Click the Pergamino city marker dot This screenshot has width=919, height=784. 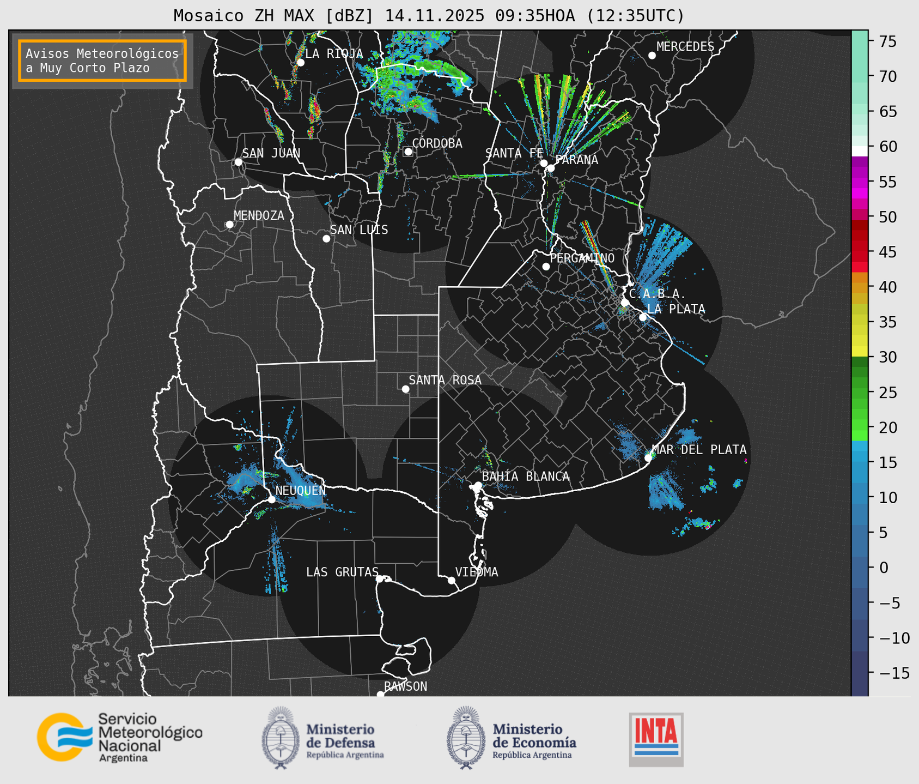click(546, 267)
